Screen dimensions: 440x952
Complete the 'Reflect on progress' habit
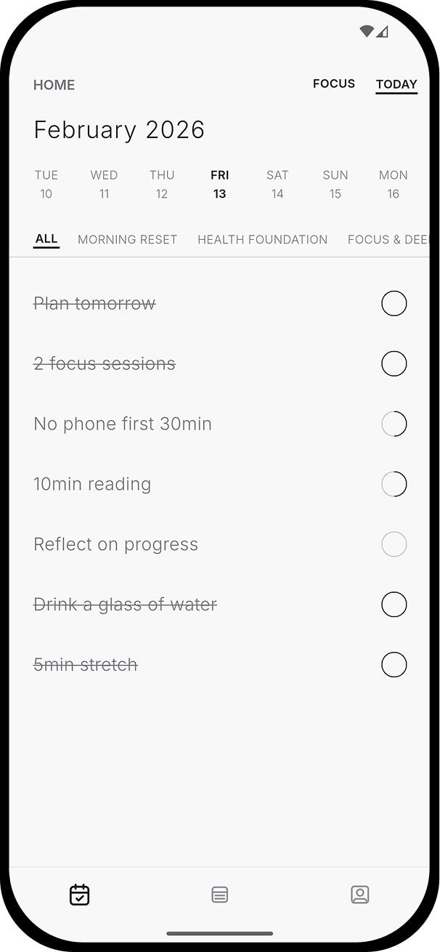click(394, 544)
